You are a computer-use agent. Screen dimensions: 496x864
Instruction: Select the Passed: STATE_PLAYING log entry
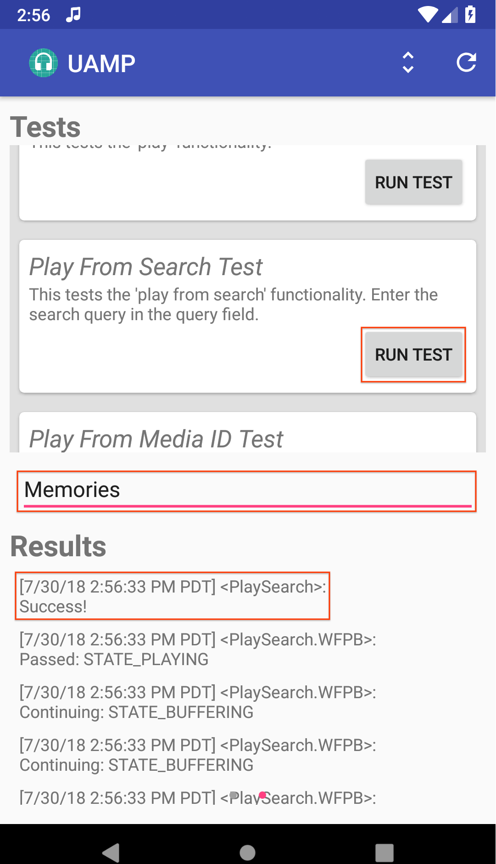(198, 649)
